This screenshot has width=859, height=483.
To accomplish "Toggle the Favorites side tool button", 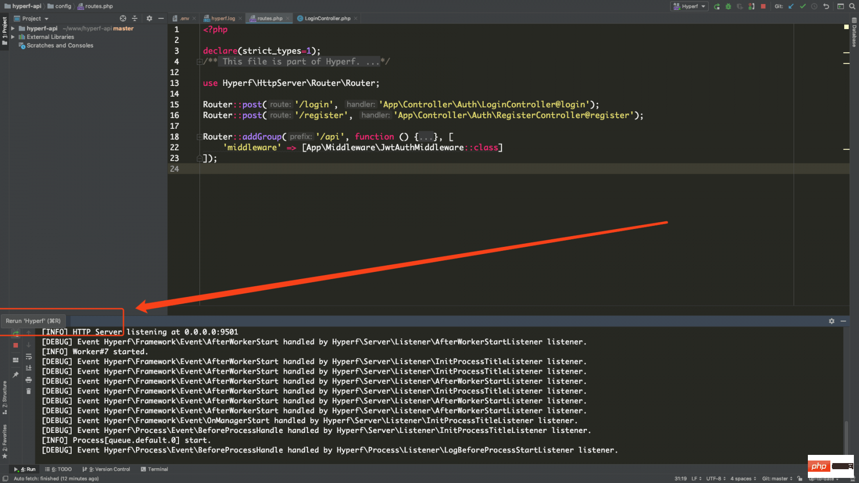I will pos(5,441).
